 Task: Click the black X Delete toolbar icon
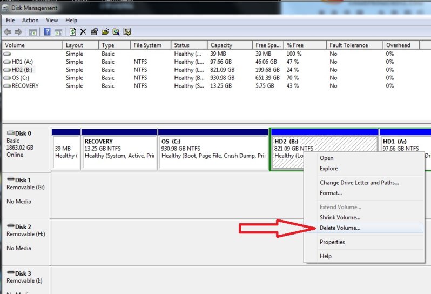tap(83, 32)
